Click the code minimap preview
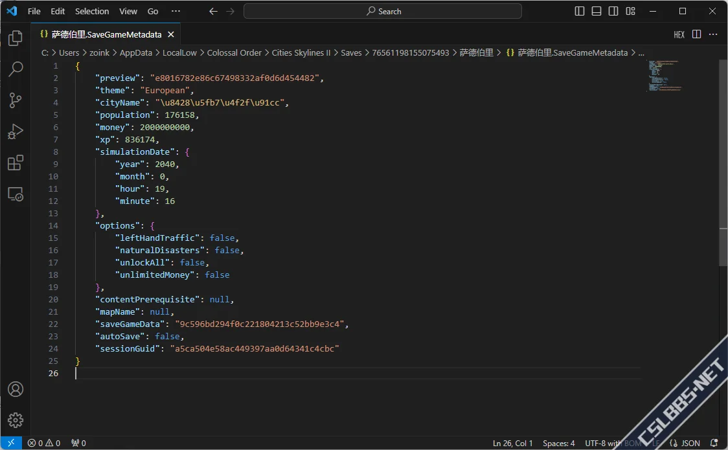This screenshot has width=728, height=450. 665,76
